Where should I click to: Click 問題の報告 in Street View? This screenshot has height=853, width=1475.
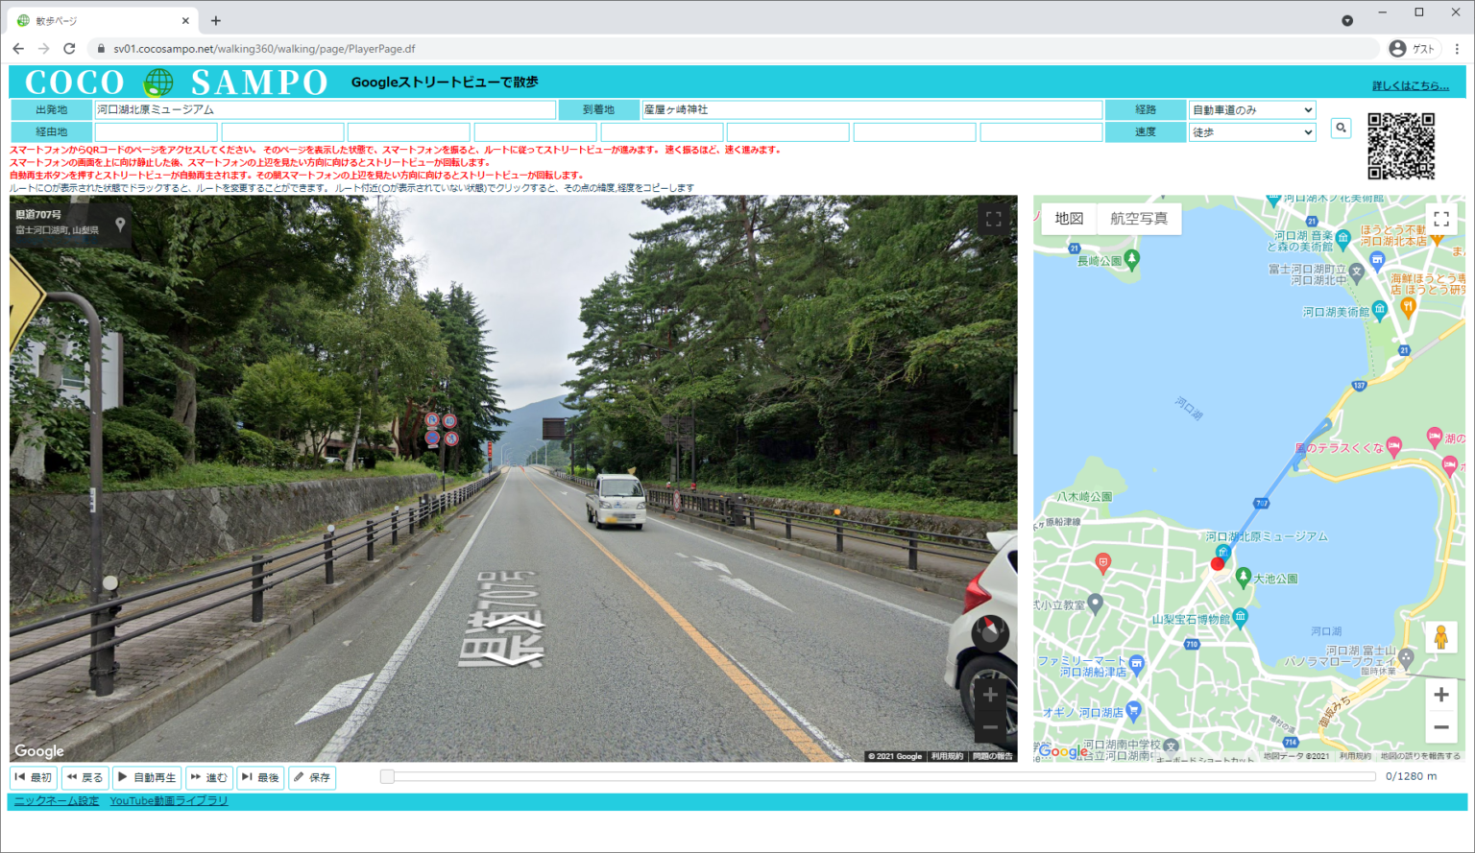(x=993, y=756)
